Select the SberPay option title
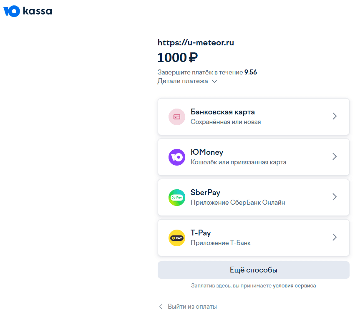355x312 pixels. click(x=205, y=193)
